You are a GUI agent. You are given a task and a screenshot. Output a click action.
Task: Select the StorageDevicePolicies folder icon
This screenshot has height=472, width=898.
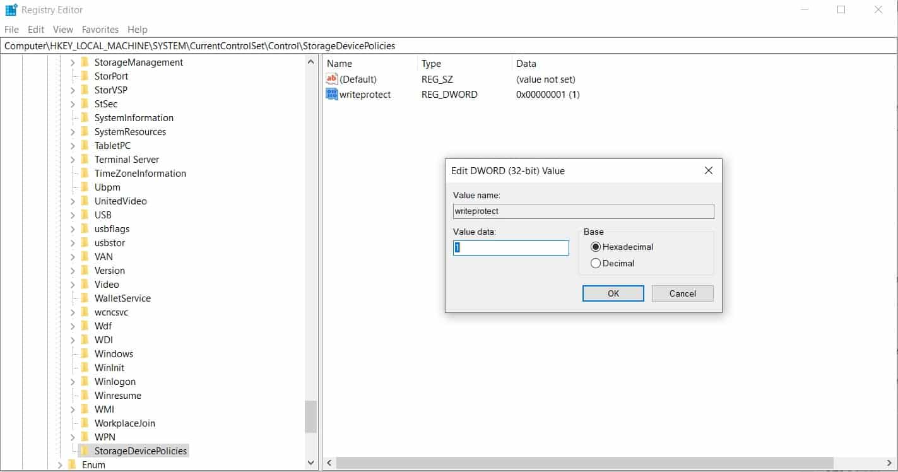click(85, 451)
